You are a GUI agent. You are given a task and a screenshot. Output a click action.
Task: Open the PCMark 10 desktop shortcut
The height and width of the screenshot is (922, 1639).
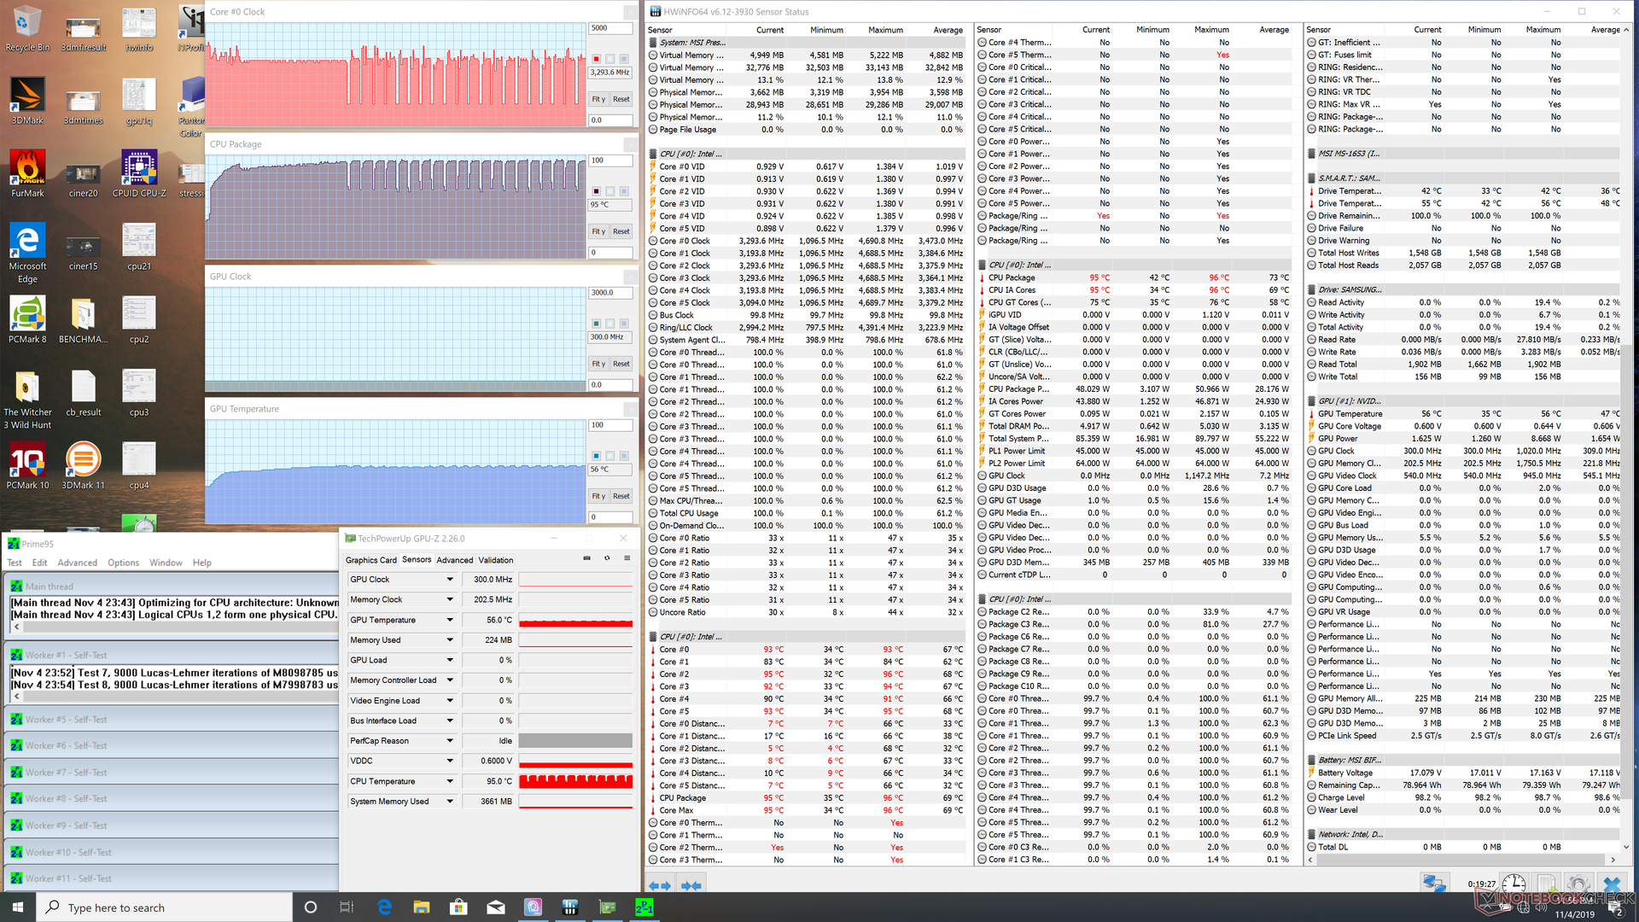(27, 465)
